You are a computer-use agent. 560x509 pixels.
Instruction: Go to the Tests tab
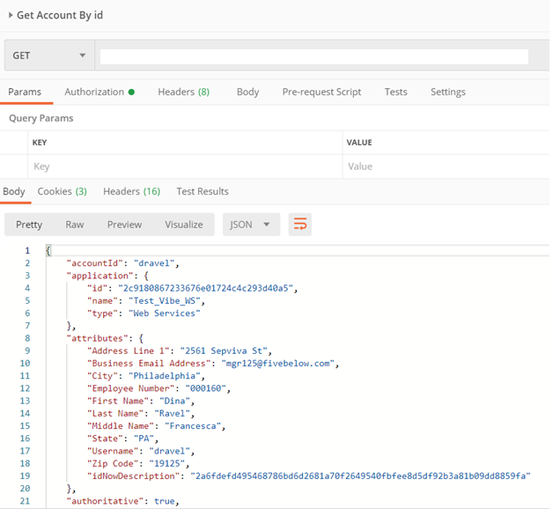395,92
